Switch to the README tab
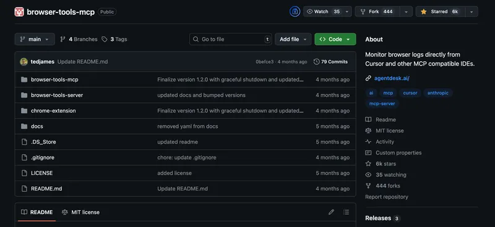 tap(37, 212)
